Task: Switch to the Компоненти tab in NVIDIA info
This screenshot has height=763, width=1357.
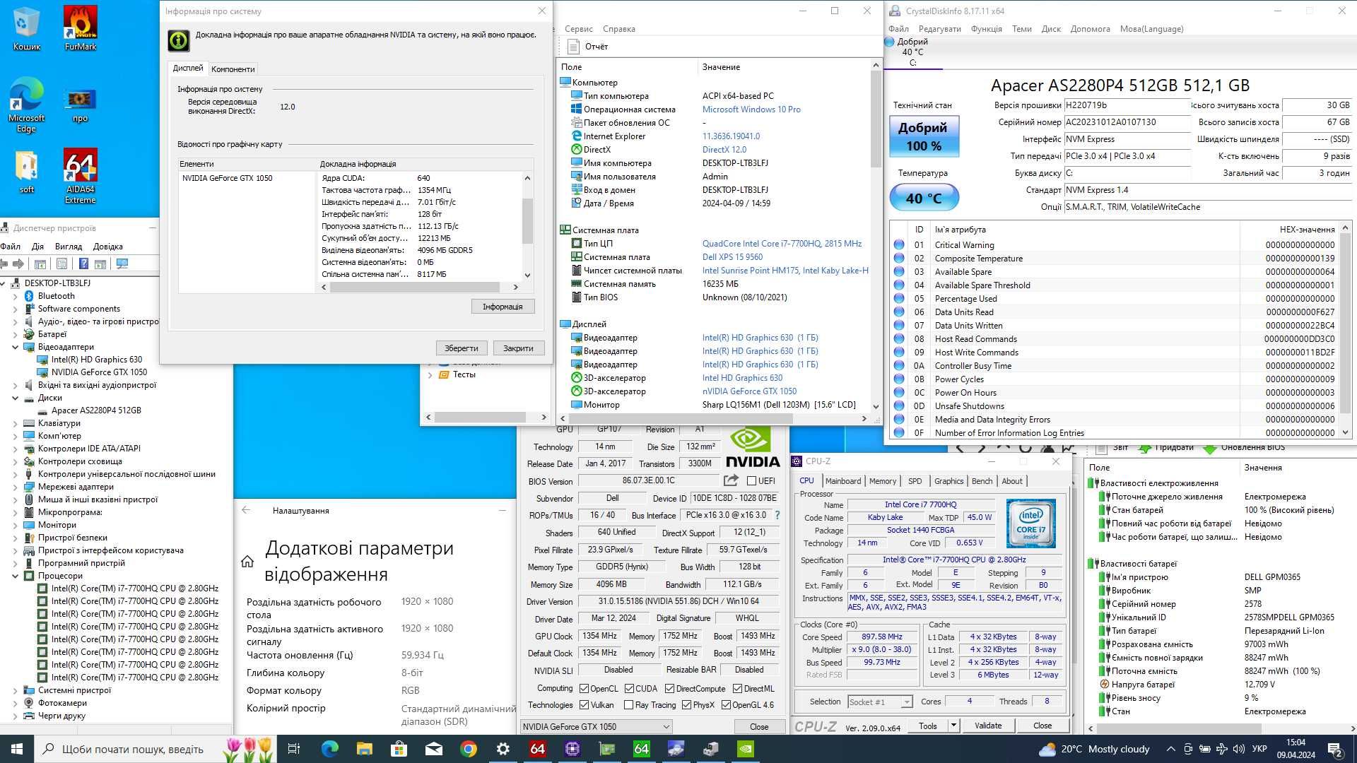Action: pyautogui.click(x=233, y=69)
